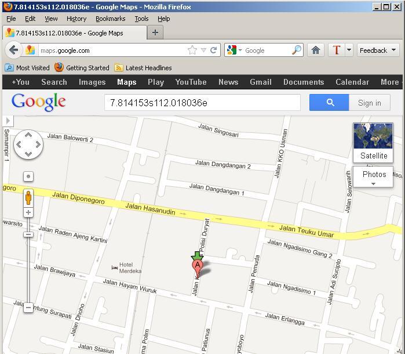Click the my location dot button
The width and height of the screenshot is (405, 354).
(28, 176)
